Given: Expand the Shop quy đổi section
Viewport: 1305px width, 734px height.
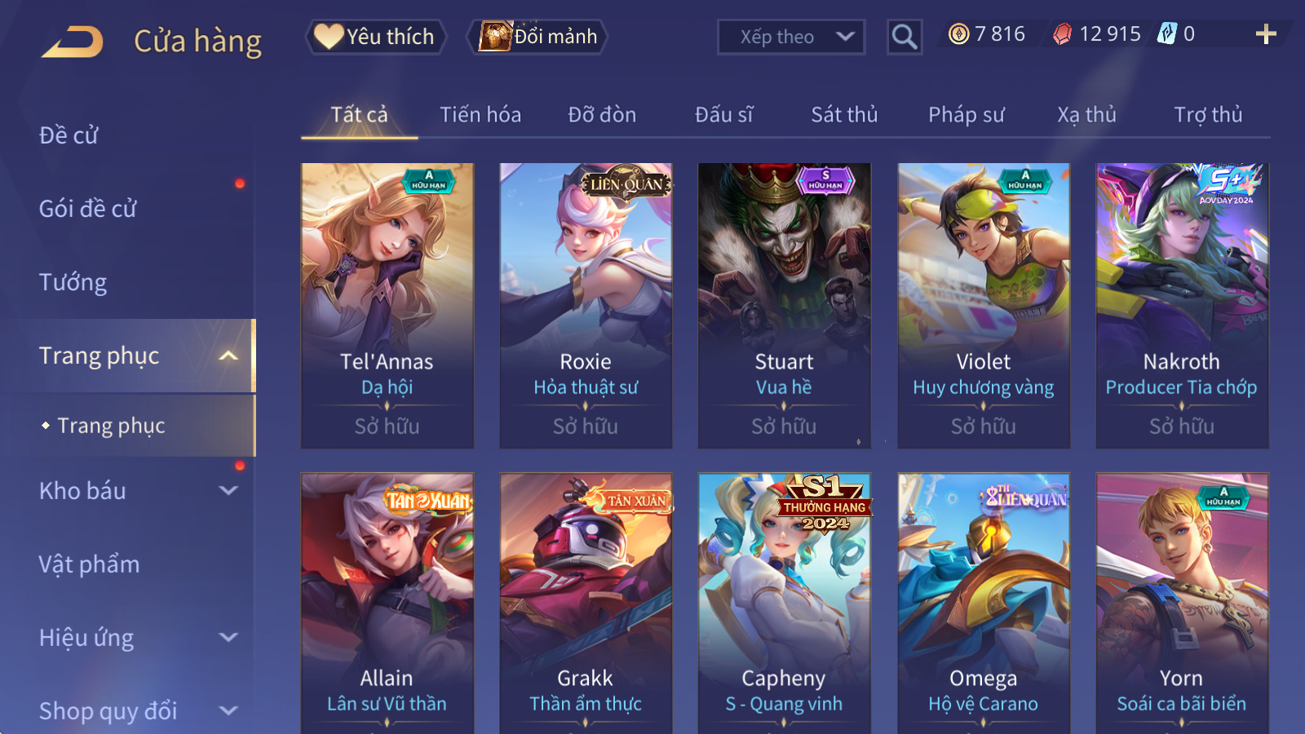Looking at the screenshot, I should tap(229, 710).
